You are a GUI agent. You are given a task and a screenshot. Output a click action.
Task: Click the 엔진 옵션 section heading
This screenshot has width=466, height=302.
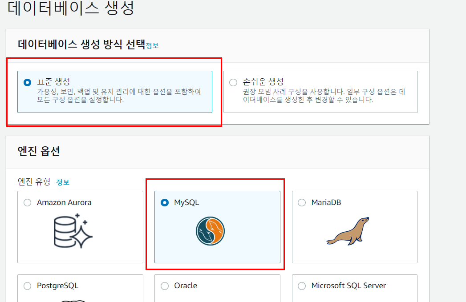(x=39, y=151)
